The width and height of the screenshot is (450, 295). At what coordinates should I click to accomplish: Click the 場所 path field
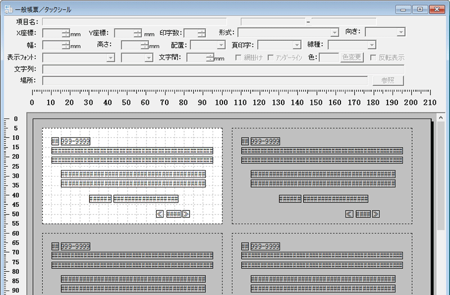205,80
